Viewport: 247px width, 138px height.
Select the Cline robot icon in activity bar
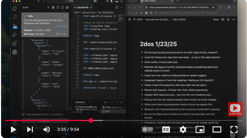click(x=14, y=52)
